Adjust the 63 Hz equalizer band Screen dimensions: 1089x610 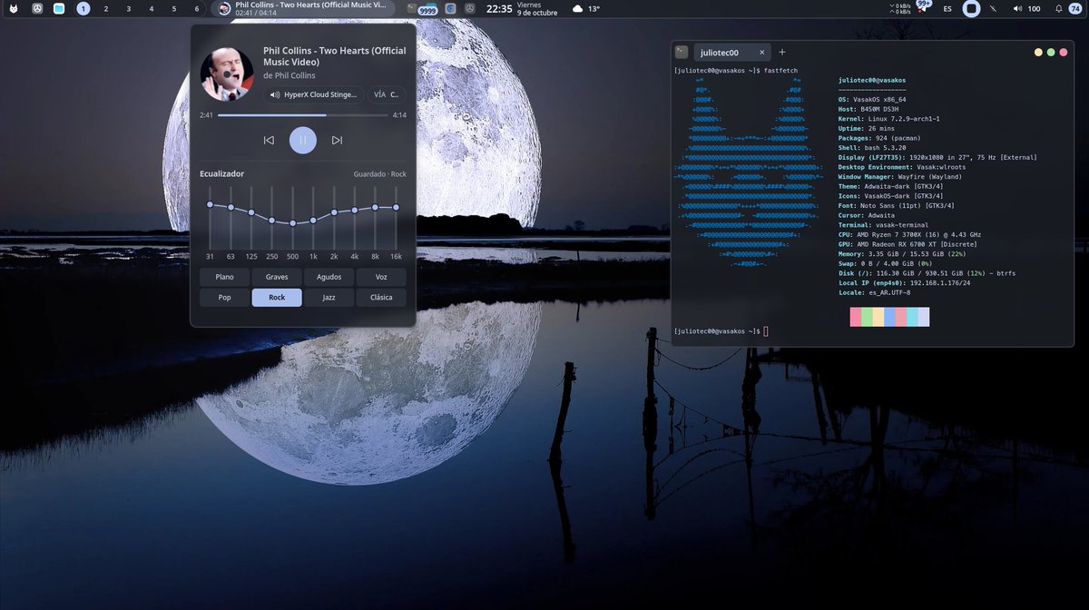[x=231, y=218]
